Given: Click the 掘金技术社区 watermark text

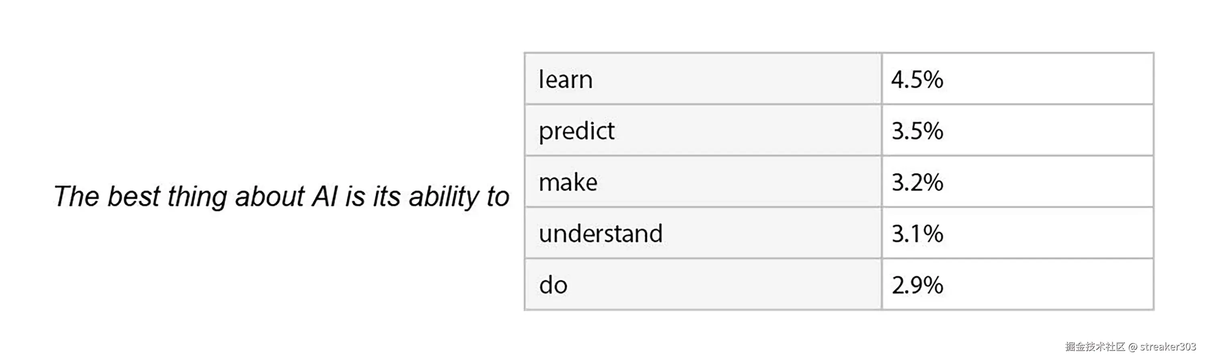Looking at the screenshot, I should [1095, 347].
